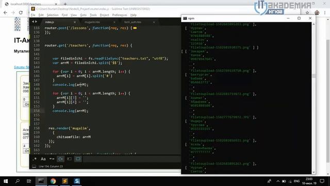This screenshot has height=186, width=330.
Task: Open the Edit menu in Sublime Text
Action: coord(41,15)
